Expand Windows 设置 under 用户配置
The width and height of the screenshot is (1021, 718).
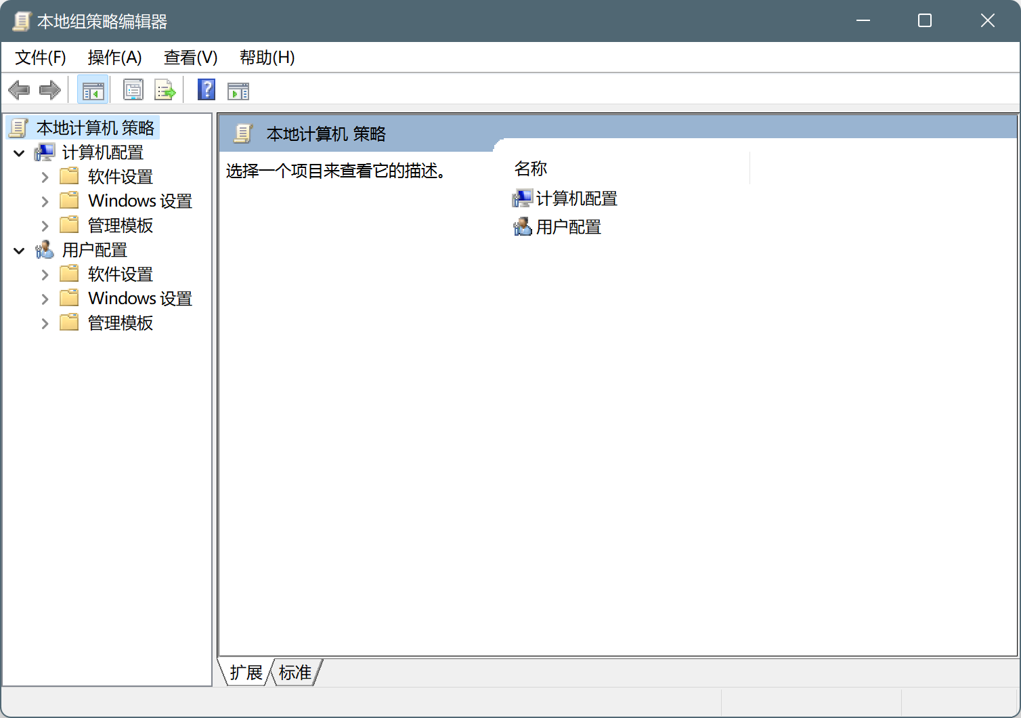click(x=45, y=299)
